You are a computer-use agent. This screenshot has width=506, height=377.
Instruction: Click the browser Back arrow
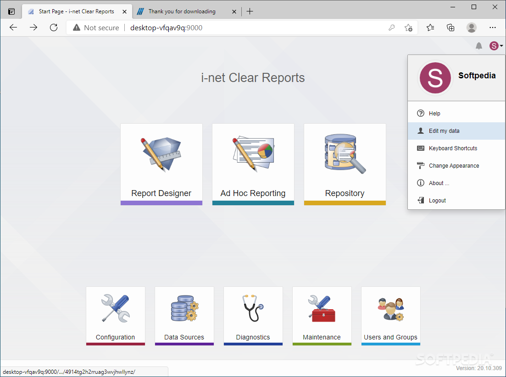13,27
